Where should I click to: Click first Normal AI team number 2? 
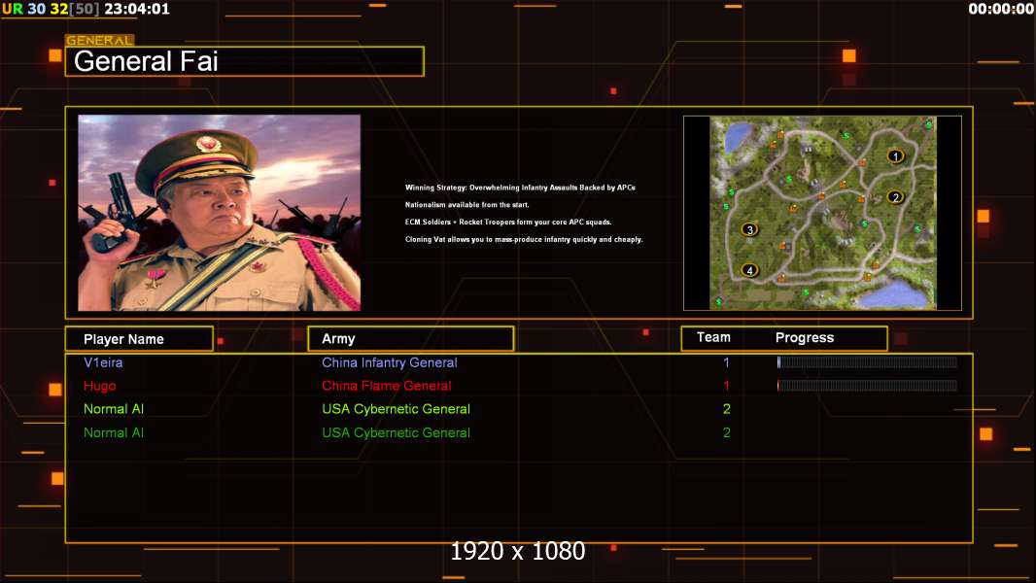tap(727, 409)
